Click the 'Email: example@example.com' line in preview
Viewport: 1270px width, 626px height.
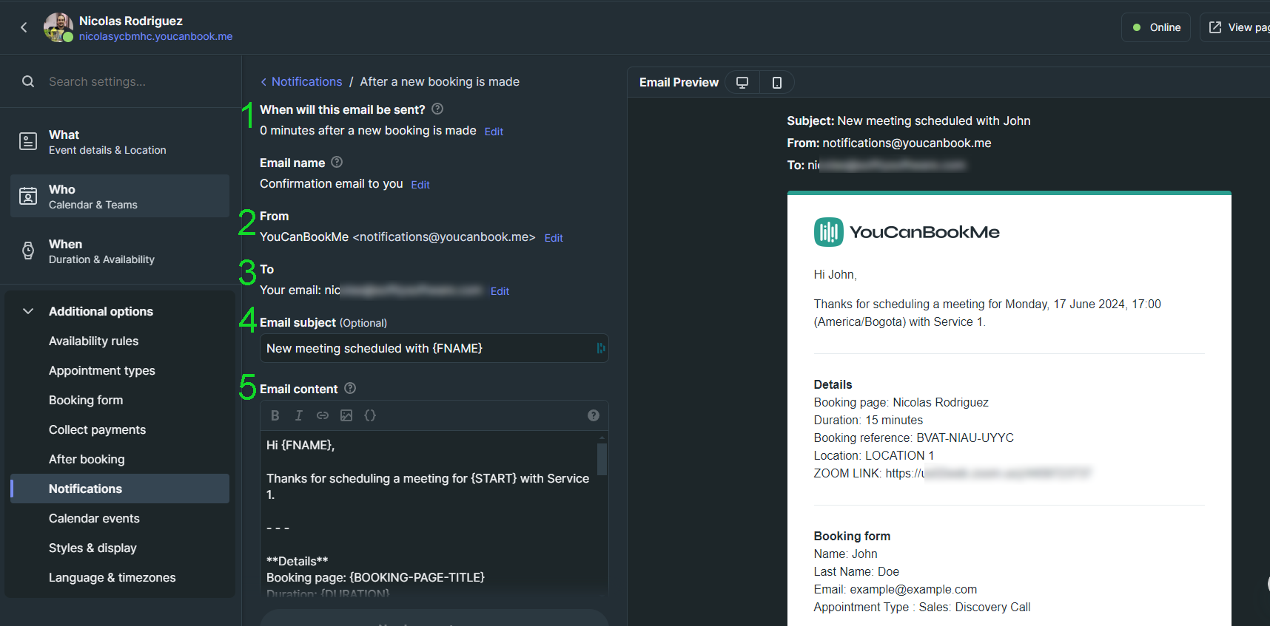(x=896, y=589)
